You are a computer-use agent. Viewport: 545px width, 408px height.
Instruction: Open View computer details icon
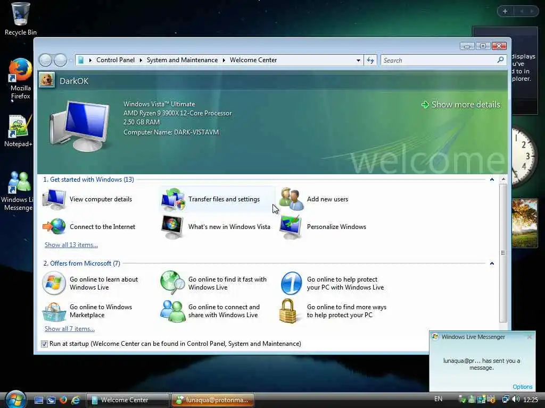(x=54, y=199)
